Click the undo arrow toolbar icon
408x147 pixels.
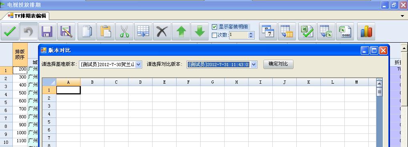28,31
